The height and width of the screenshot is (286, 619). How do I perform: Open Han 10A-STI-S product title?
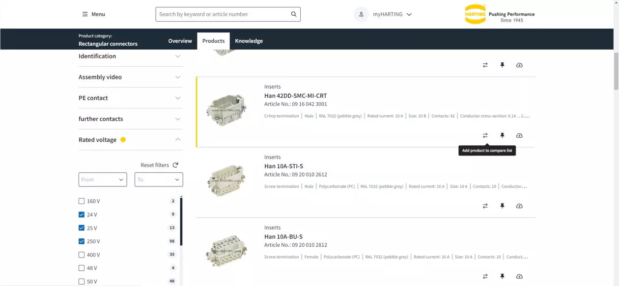pos(283,166)
